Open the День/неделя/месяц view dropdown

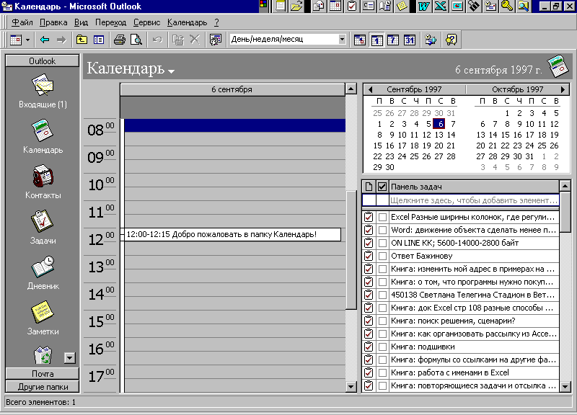tap(342, 40)
